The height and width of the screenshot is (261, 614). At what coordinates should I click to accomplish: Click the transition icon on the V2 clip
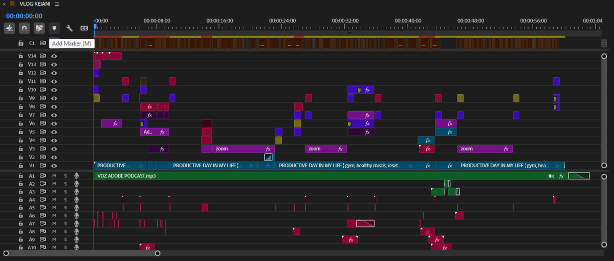click(269, 157)
